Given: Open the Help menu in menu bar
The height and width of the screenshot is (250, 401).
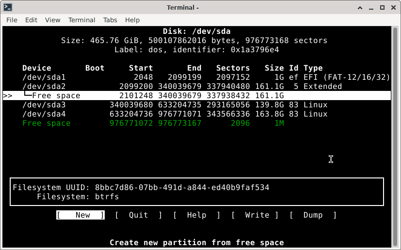Looking at the screenshot, I should (x=132, y=20).
